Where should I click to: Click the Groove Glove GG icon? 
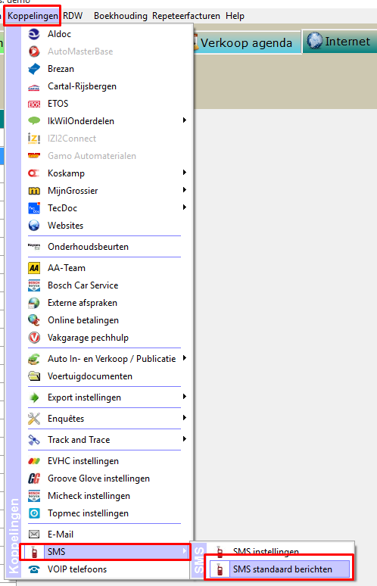34,478
